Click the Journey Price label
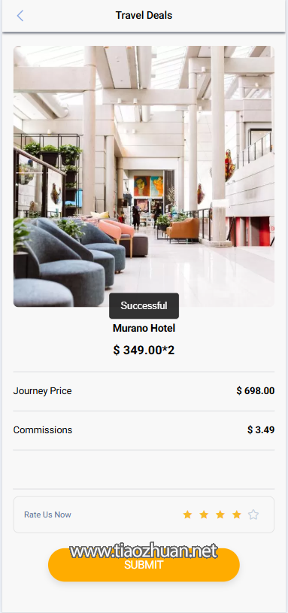The image size is (288, 613). (43, 391)
